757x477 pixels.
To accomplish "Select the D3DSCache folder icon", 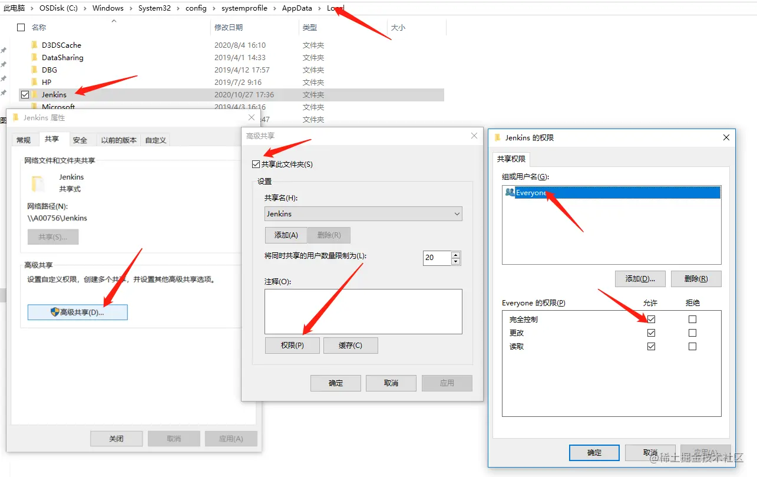I will tap(34, 45).
